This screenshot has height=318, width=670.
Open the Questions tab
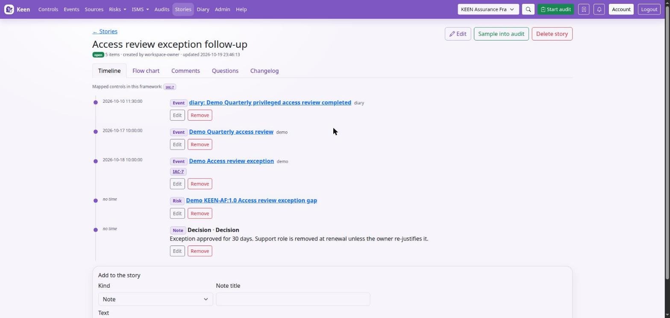(225, 71)
